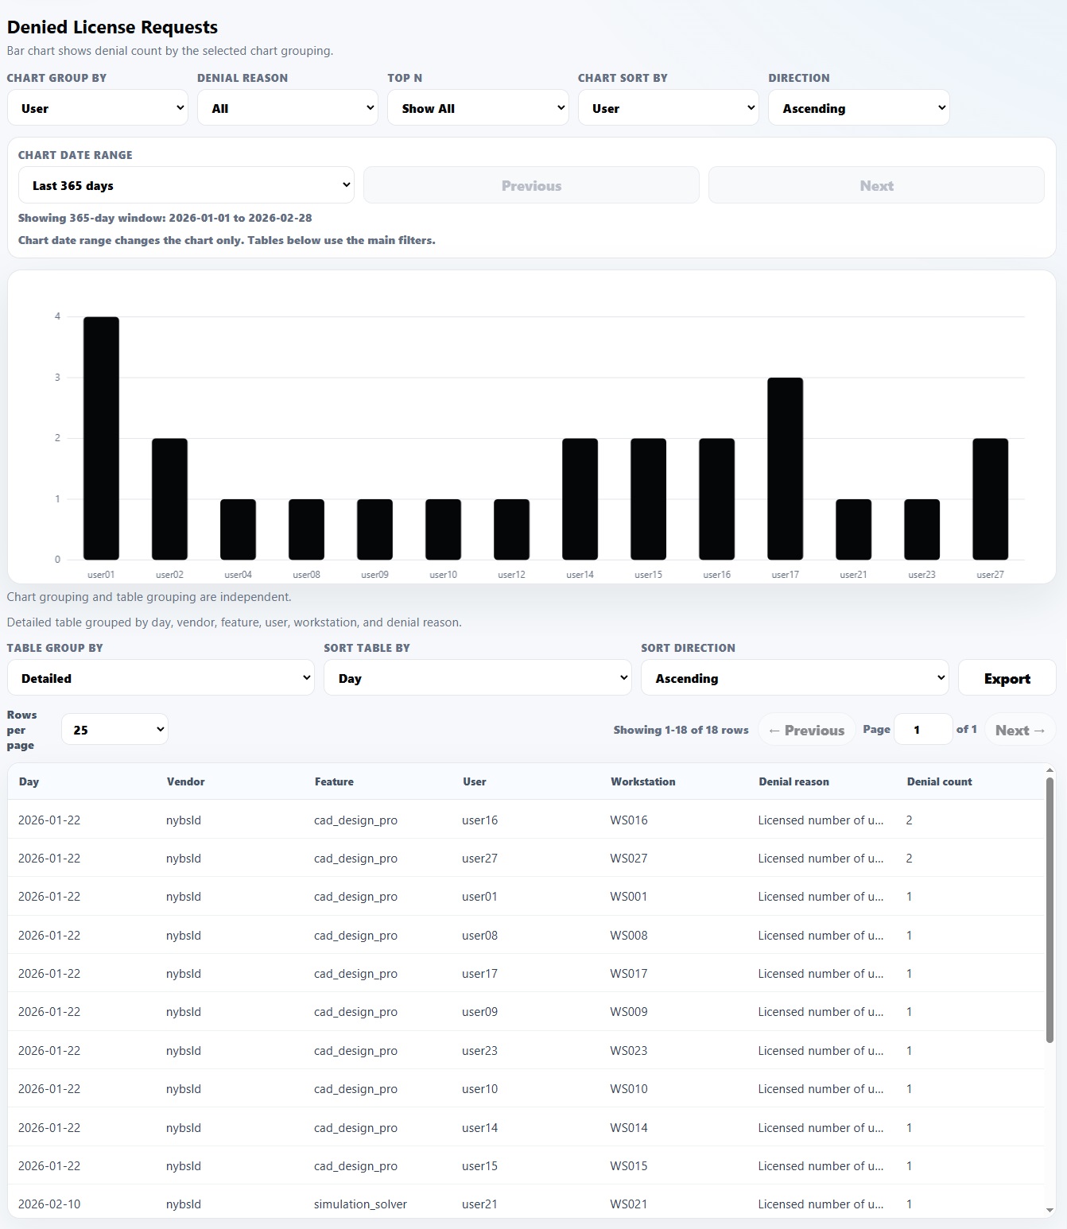Viewport: 1067px width, 1229px height.
Task: Click the Workstation column header
Action: click(643, 781)
